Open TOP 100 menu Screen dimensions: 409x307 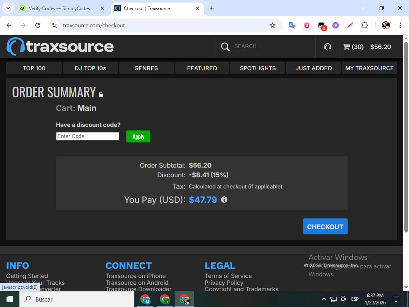(x=34, y=68)
